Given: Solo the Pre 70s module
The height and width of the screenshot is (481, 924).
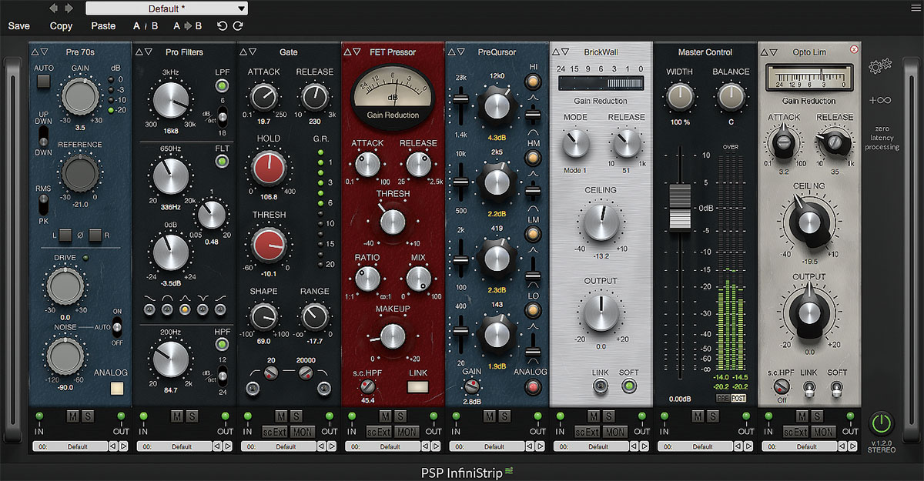Looking at the screenshot, I should click(87, 416).
